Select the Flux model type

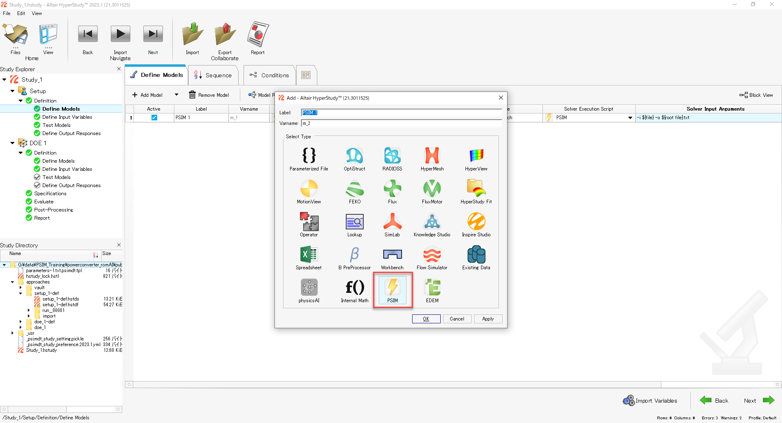[392, 192]
